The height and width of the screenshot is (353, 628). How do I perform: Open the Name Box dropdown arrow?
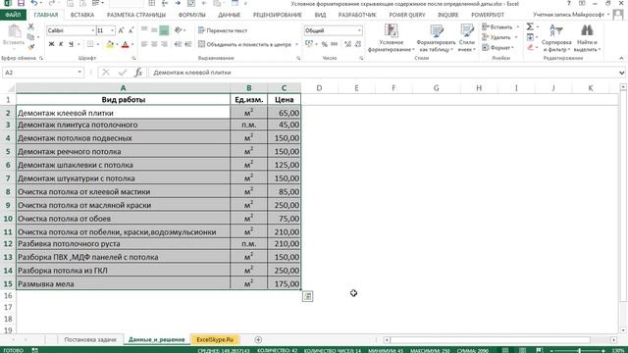coord(79,73)
